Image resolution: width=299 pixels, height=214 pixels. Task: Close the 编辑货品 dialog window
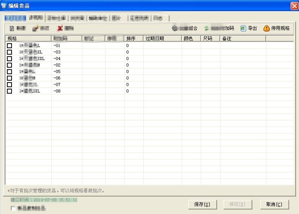tap(294, 5)
